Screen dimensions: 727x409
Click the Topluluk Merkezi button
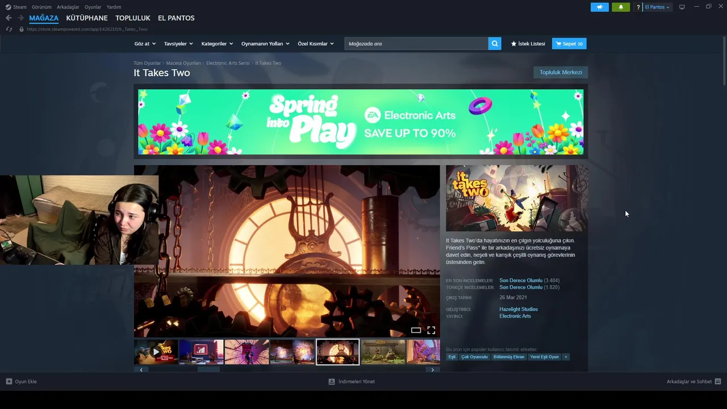pos(561,72)
